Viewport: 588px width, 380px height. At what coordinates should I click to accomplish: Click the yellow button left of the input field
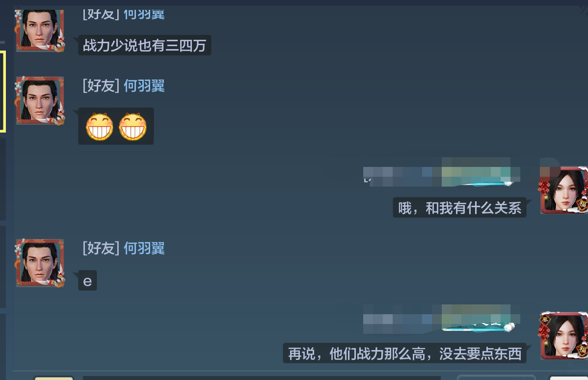(53, 378)
